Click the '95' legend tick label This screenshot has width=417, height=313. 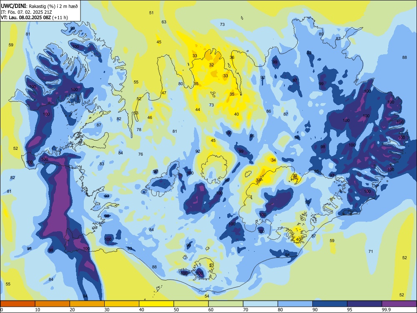coord(350,310)
